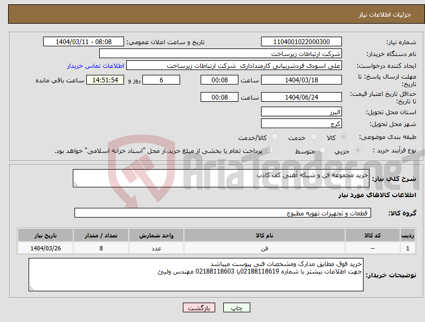Click the تعداد / مقدار column header

coord(101,235)
